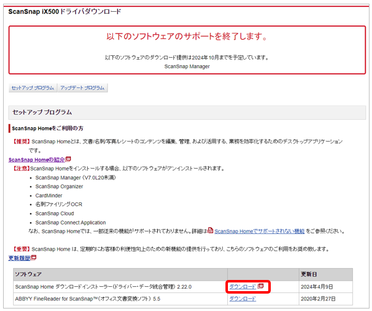This screenshot has height=311, width=372.
Task: Click PDF icon before ScanSnap Homeでサポートされない機能
Action: coord(210,230)
